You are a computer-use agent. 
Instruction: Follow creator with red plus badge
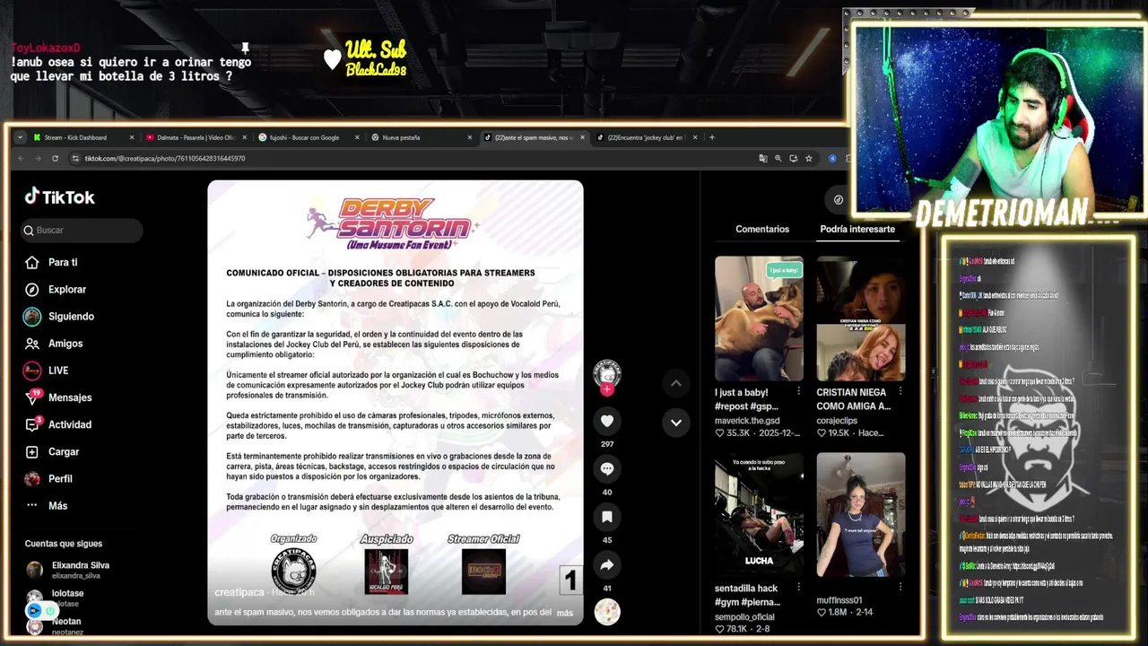point(607,389)
